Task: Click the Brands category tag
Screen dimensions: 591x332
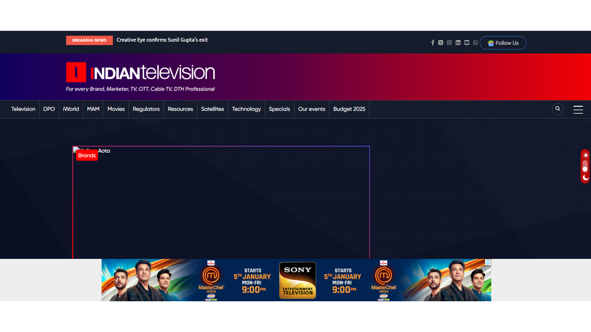Action: [87, 156]
